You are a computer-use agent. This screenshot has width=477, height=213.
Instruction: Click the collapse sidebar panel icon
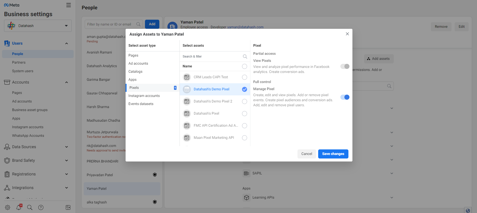click(x=68, y=207)
